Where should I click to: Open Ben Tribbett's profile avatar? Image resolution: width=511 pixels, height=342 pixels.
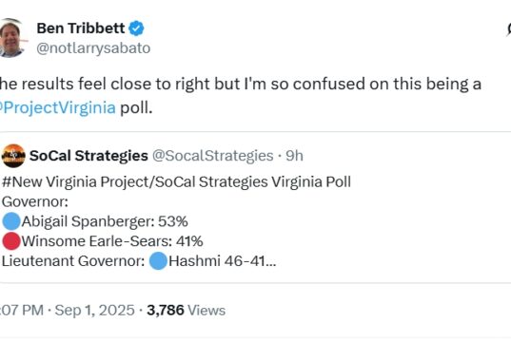coord(11,38)
